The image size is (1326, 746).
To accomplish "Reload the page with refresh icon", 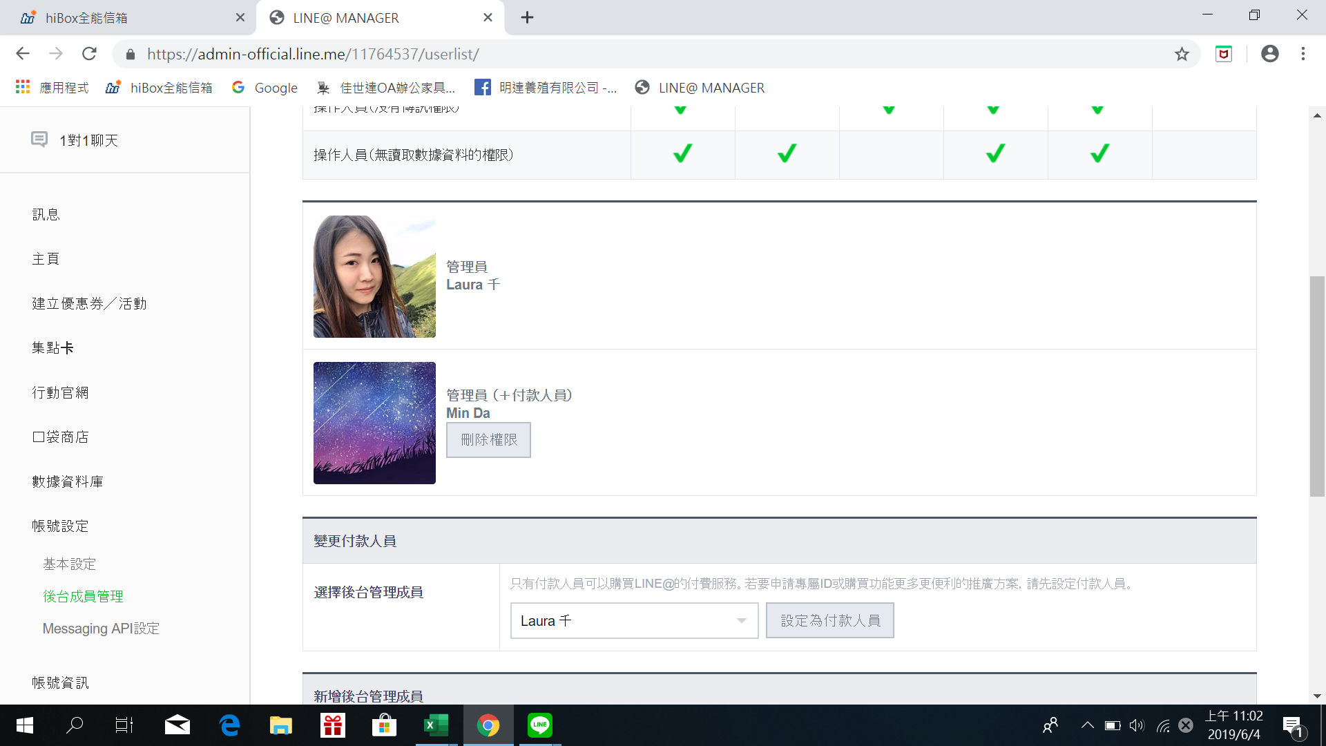I will [x=89, y=54].
